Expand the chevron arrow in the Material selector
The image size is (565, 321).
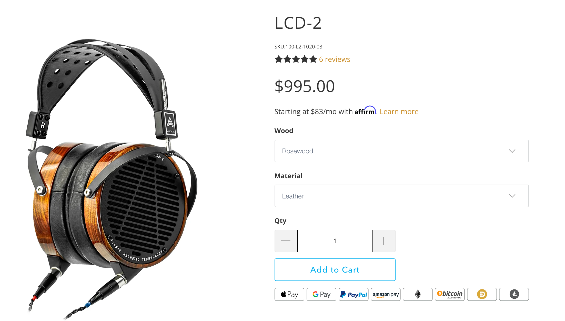pyautogui.click(x=512, y=196)
